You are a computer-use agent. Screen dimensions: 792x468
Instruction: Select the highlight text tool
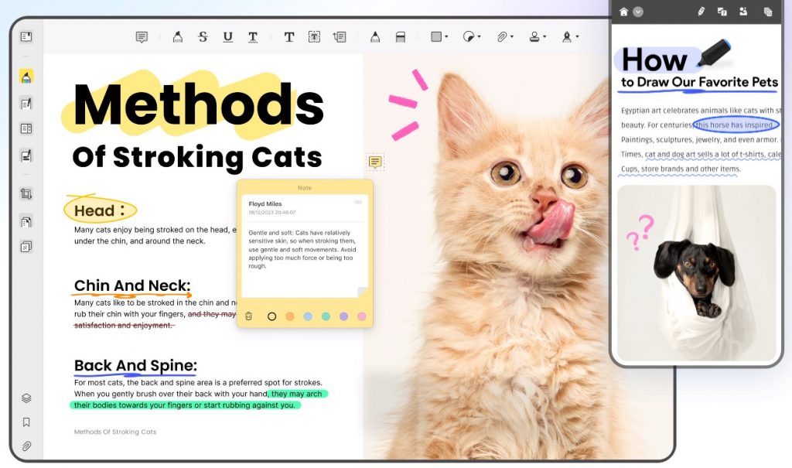pyautogui.click(x=177, y=37)
